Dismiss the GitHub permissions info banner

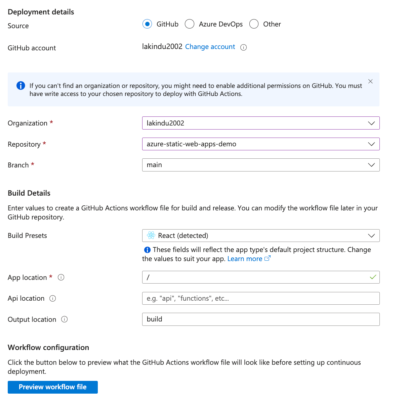pyautogui.click(x=370, y=82)
